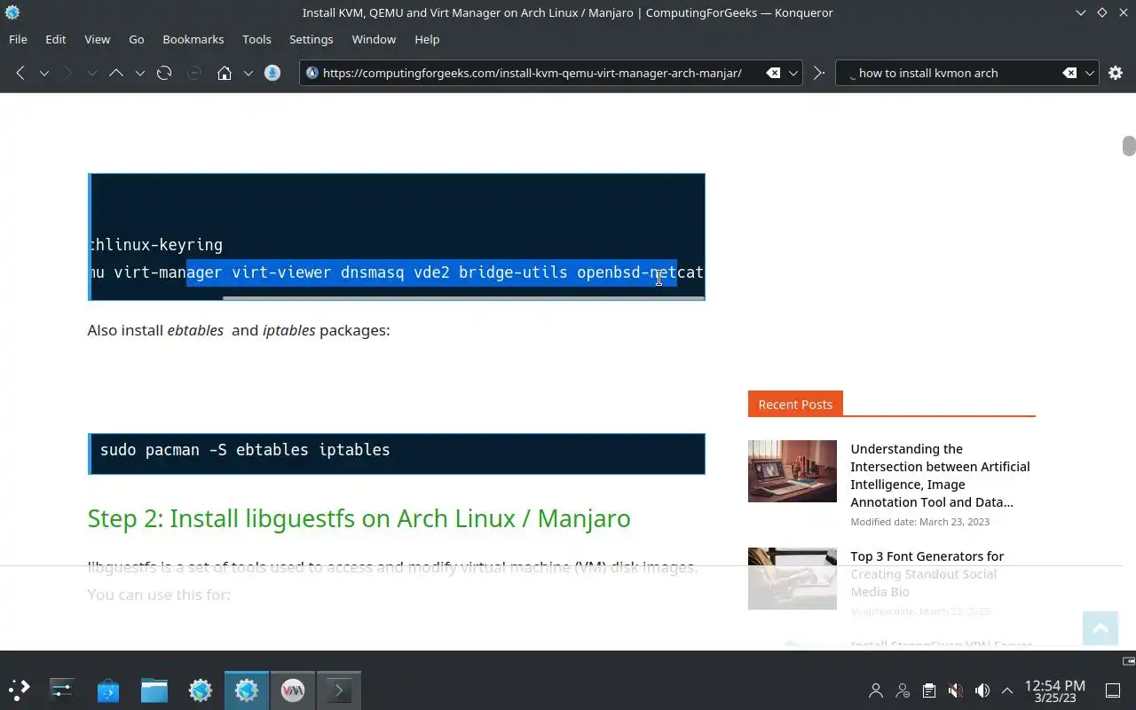Click the code block's horizontal scrollbar
Viewport: 1136px width, 710px height.
point(462,298)
